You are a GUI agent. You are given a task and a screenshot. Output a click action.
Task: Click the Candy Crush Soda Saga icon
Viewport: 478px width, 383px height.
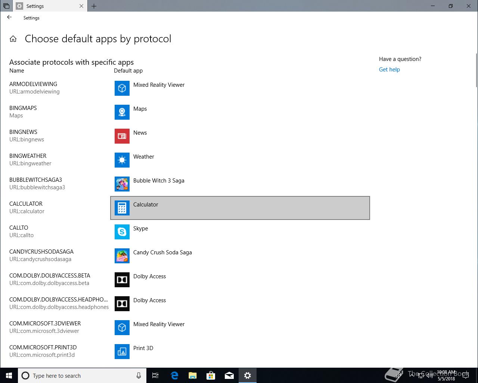pos(122,256)
